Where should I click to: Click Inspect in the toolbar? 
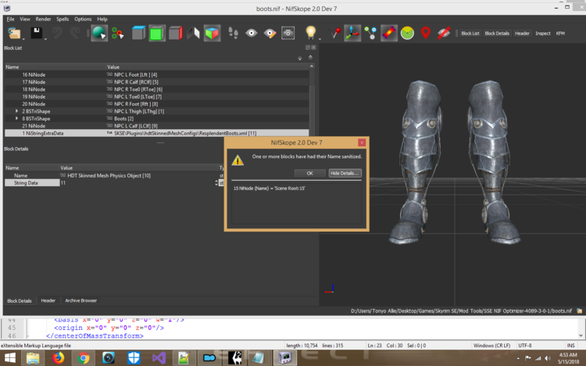tap(543, 34)
